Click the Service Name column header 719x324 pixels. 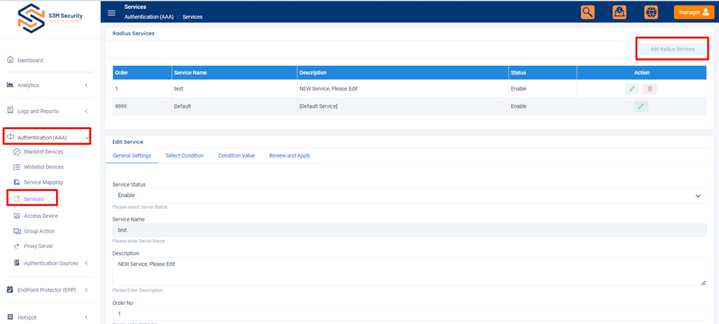point(235,72)
